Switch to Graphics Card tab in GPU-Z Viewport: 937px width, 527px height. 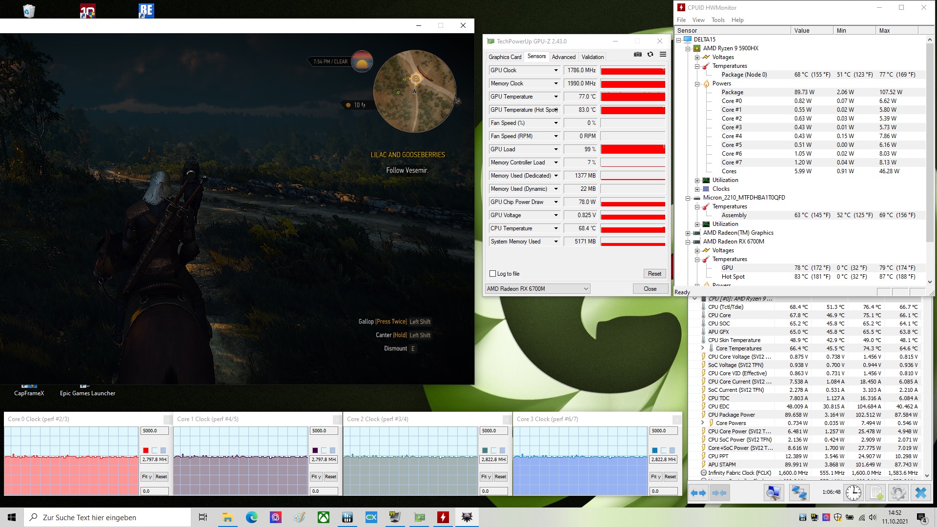505,57
